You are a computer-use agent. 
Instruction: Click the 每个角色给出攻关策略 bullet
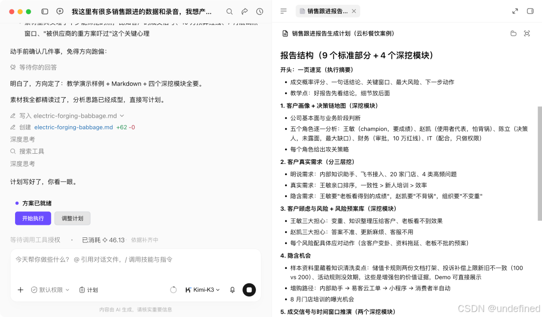[x=319, y=149]
